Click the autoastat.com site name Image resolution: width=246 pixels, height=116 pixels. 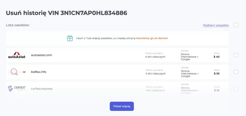click(x=42, y=55)
